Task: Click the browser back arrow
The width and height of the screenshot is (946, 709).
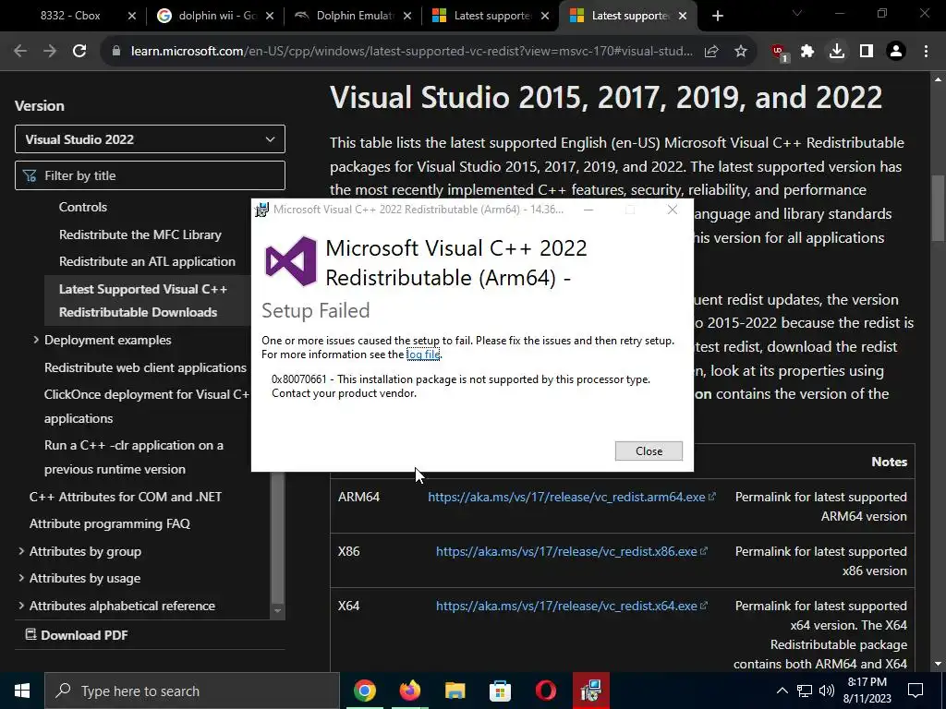Action: click(20, 52)
